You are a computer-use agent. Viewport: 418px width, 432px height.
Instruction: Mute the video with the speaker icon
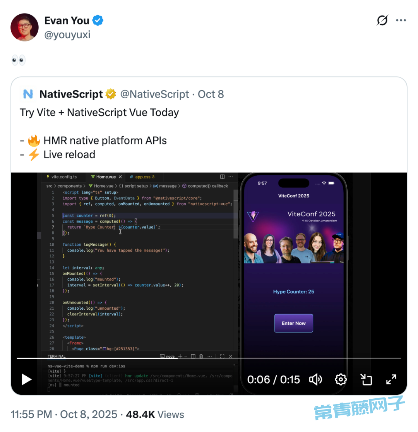tap(315, 379)
